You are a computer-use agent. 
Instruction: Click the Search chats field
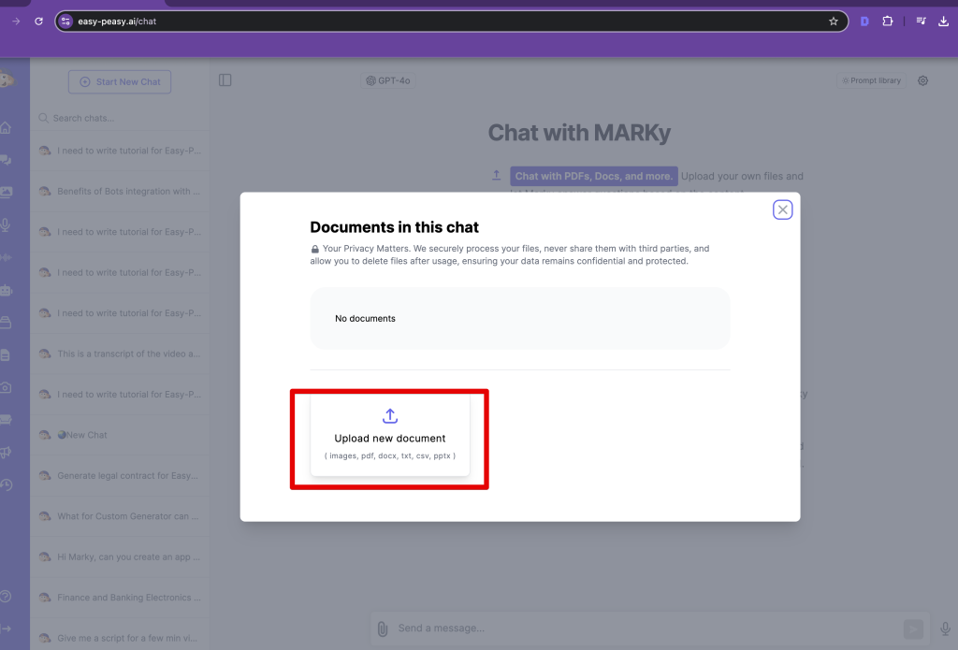point(122,118)
